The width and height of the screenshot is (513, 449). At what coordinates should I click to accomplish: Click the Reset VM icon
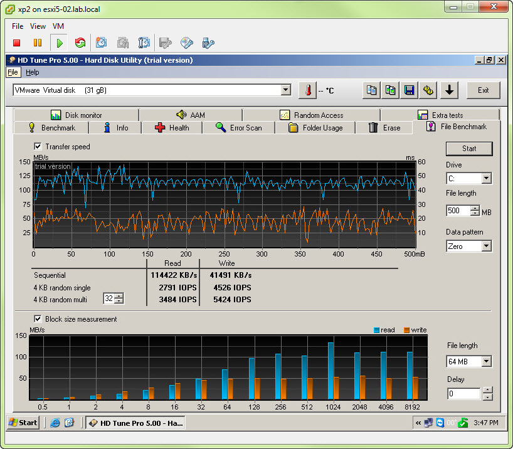click(x=80, y=43)
